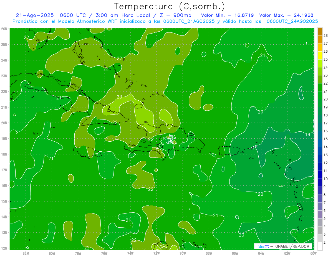Click the title 'Temperatura (C,somb.)'
The width and height of the screenshot is (333, 257).
tap(170, 7)
